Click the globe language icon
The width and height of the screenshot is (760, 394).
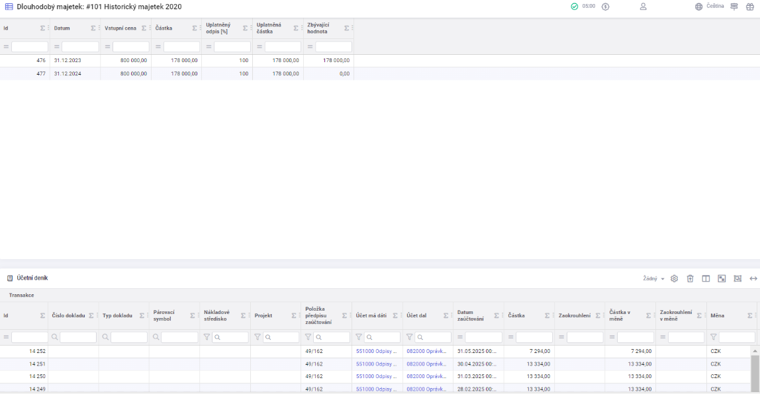698,7
